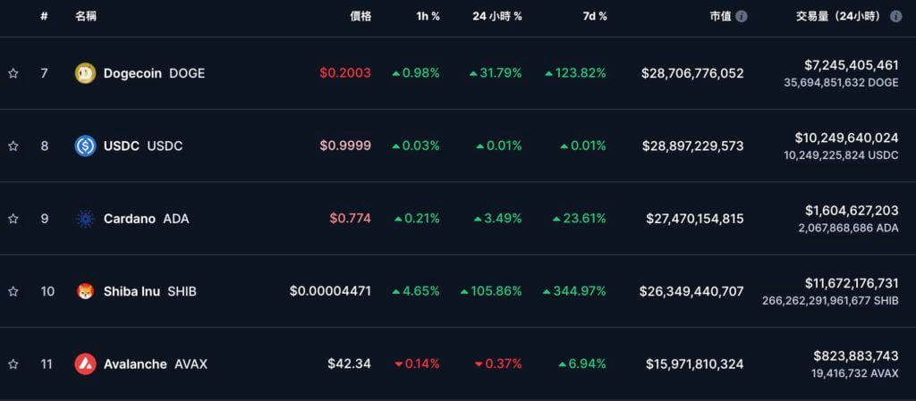Sort by the 名稱 column header
Image resolution: width=916 pixels, height=401 pixels.
[x=86, y=16]
